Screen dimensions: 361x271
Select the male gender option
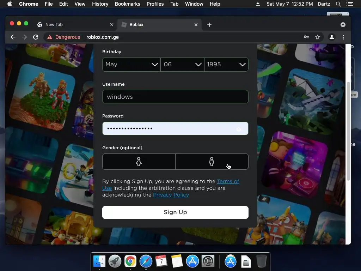pos(212,162)
